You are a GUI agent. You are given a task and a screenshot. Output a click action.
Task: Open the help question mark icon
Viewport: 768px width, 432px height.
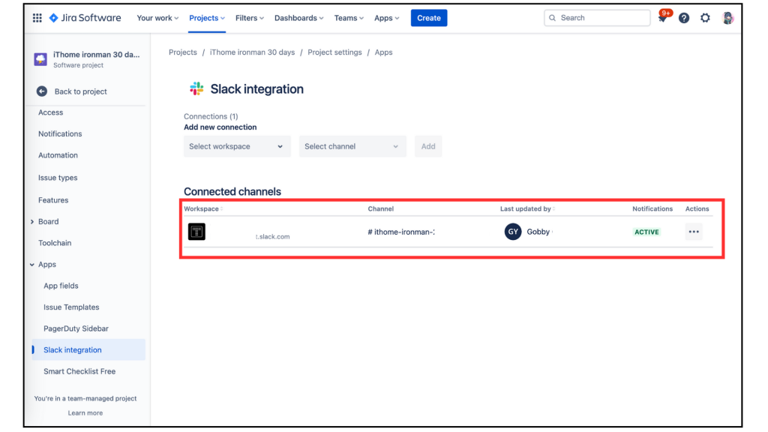click(684, 18)
